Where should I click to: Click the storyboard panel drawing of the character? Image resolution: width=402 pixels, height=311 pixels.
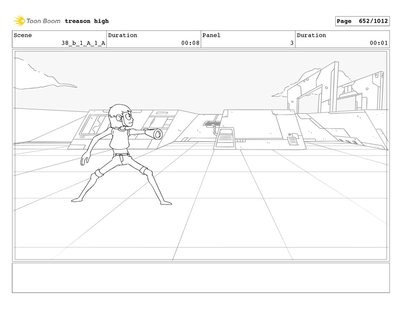(x=201, y=155)
